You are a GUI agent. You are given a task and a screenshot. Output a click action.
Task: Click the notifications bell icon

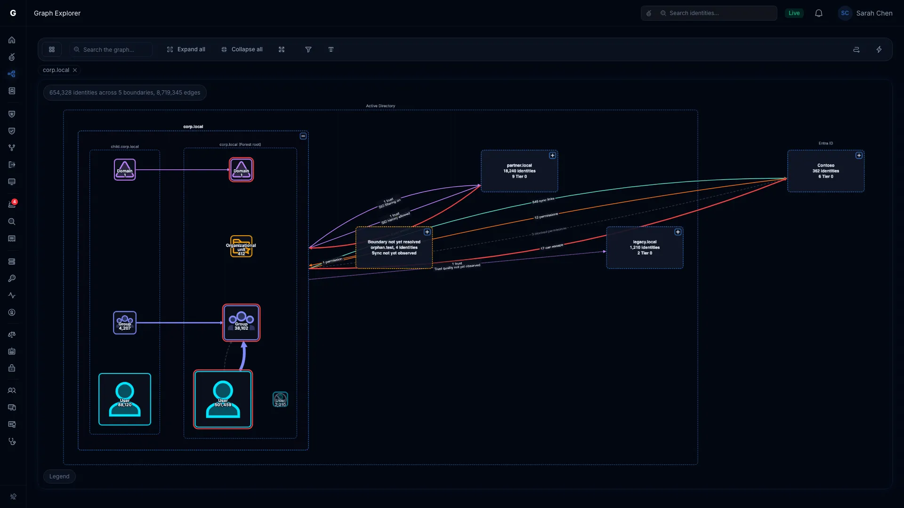tap(819, 13)
